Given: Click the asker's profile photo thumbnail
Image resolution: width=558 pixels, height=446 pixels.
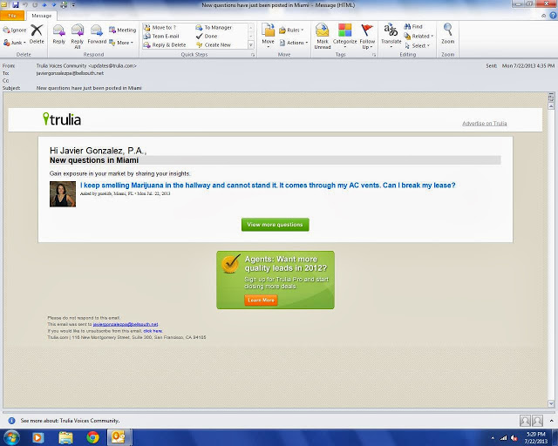Looking at the screenshot, I should [63, 194].
